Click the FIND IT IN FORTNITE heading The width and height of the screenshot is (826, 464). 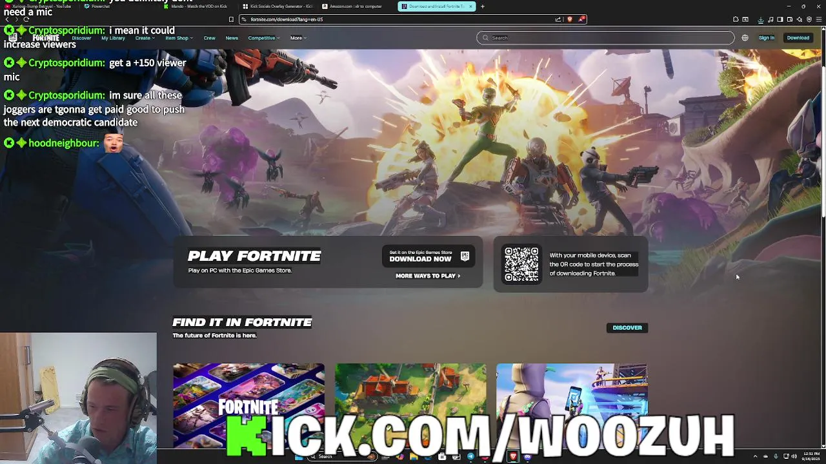coord(242,322)
